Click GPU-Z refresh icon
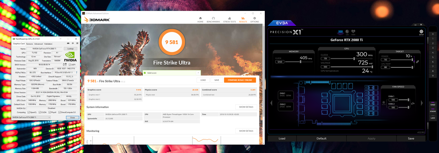This screenshot has height=153, width=439. 73,43
